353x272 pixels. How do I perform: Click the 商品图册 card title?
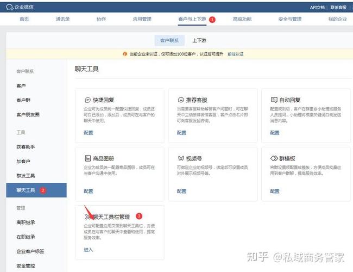(x=104, y=158)
